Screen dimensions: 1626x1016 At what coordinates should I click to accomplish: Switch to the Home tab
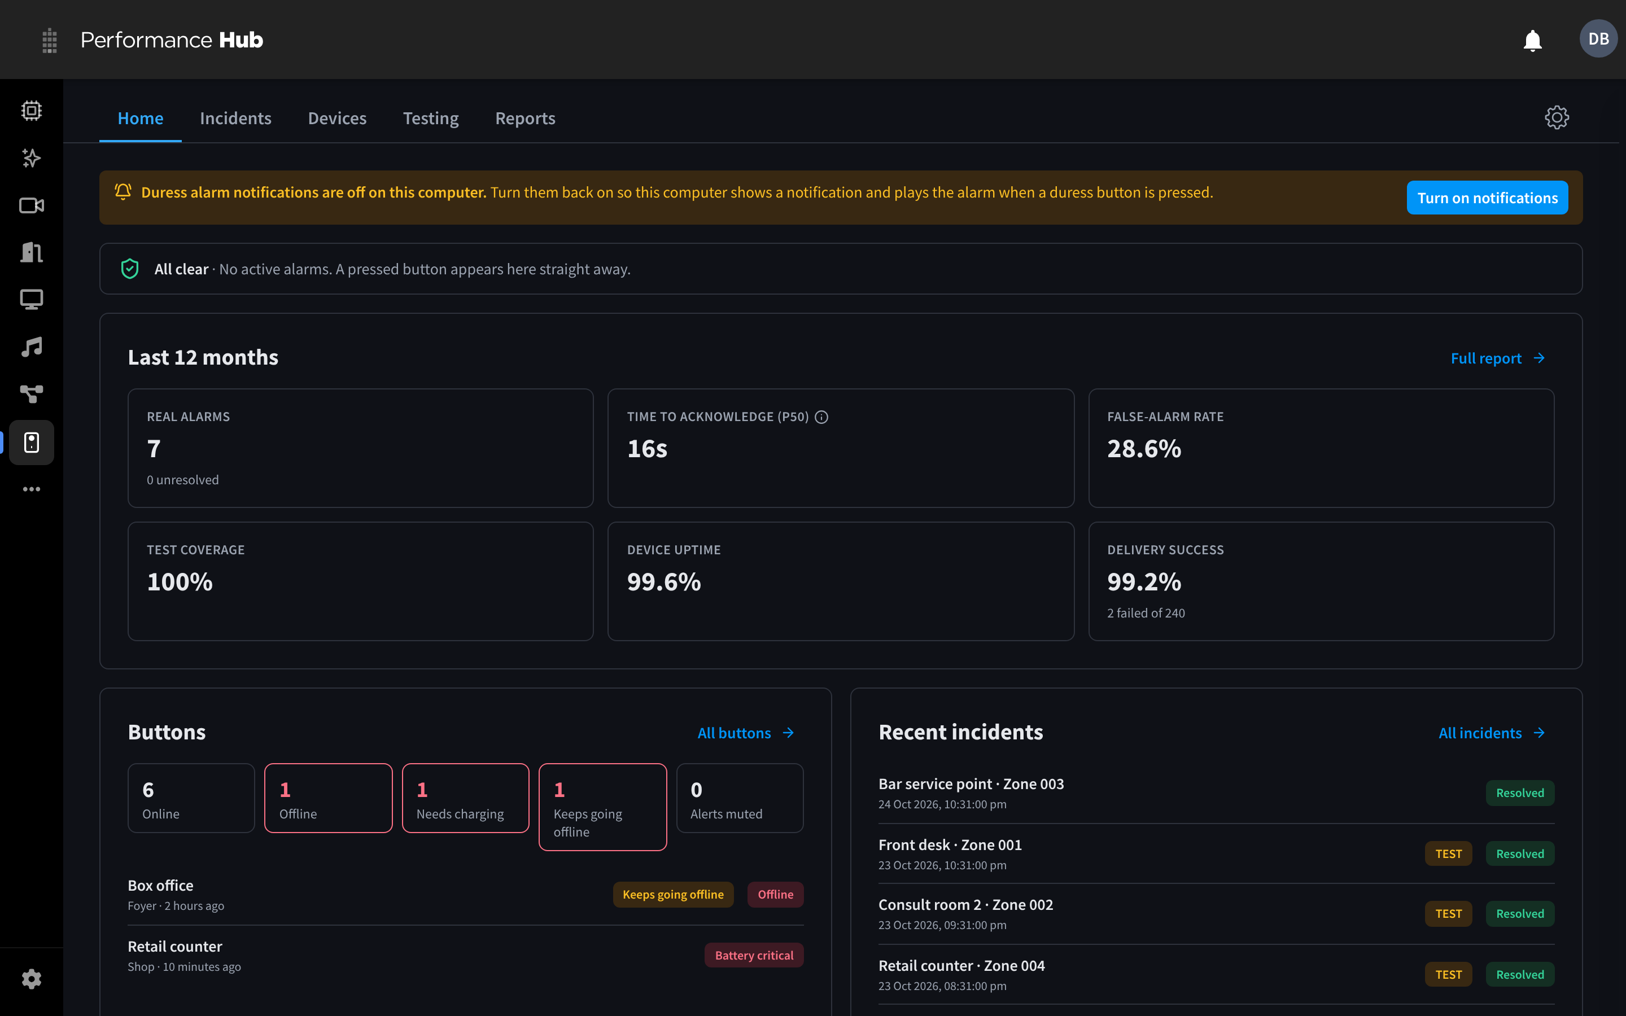[141, 119]
